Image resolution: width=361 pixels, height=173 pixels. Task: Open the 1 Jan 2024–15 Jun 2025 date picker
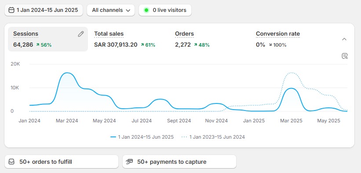pyautogui.click(x=44, y=10)
